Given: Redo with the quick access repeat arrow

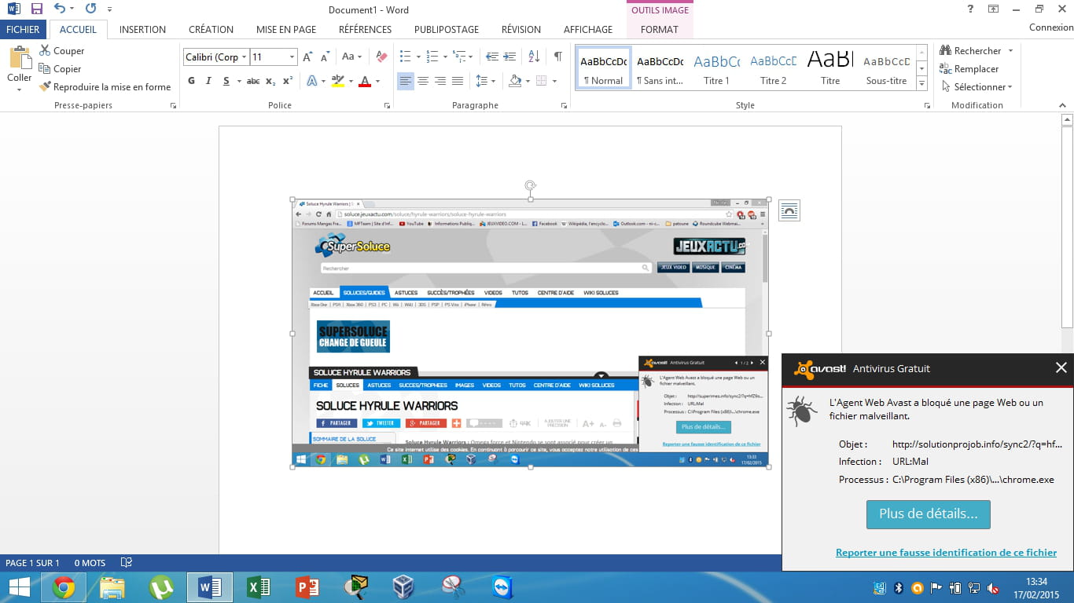Looking at the screenshot, I should pos(90,9).
